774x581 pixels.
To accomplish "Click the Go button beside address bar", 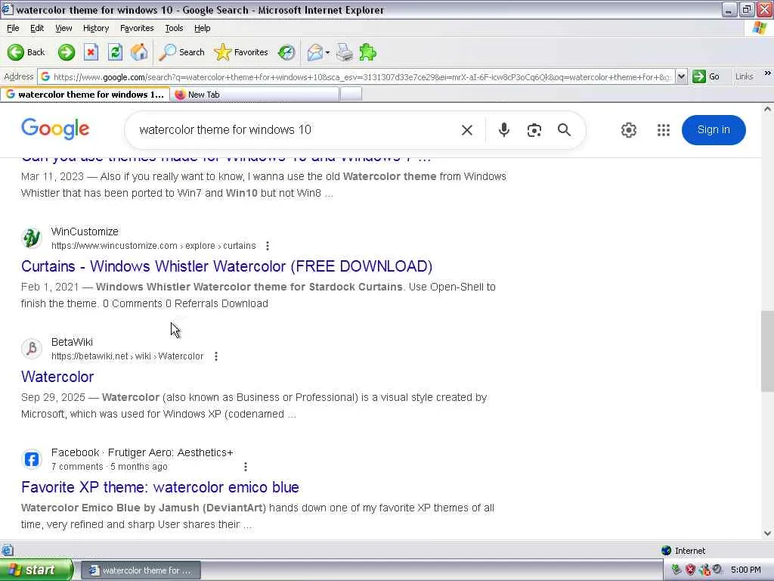I will (x=706, y=76).
